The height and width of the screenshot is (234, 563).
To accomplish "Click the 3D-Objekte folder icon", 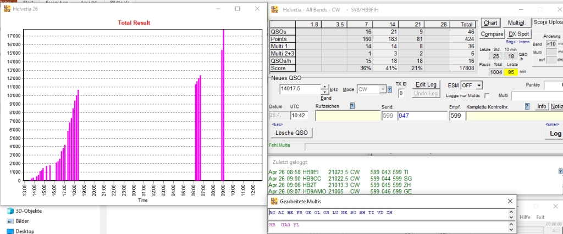I will pos(10,211).
